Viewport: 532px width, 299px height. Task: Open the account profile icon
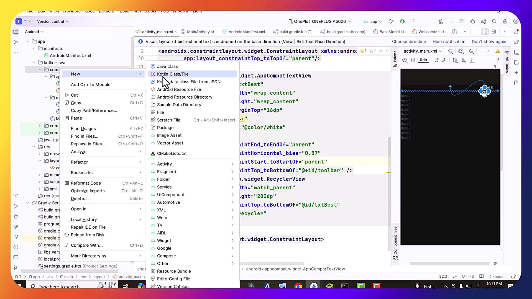[516, 21]
